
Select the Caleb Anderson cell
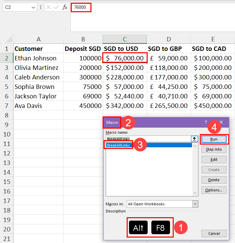pos(39,77)
